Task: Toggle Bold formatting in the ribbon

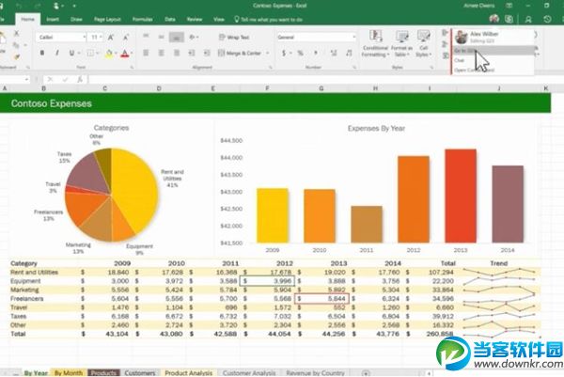Action: click(x=42, y=54)
